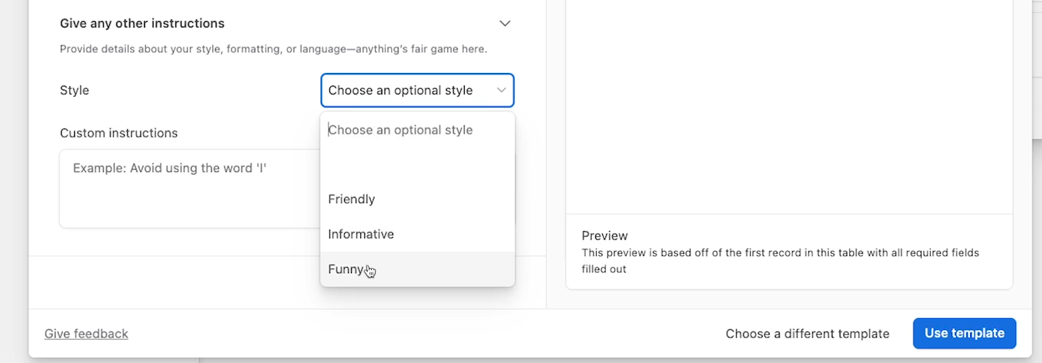This screenshot has width=1042, height=363.
Task: Open the 'Choose an optional style' combo box
Action: coord(408,90)
